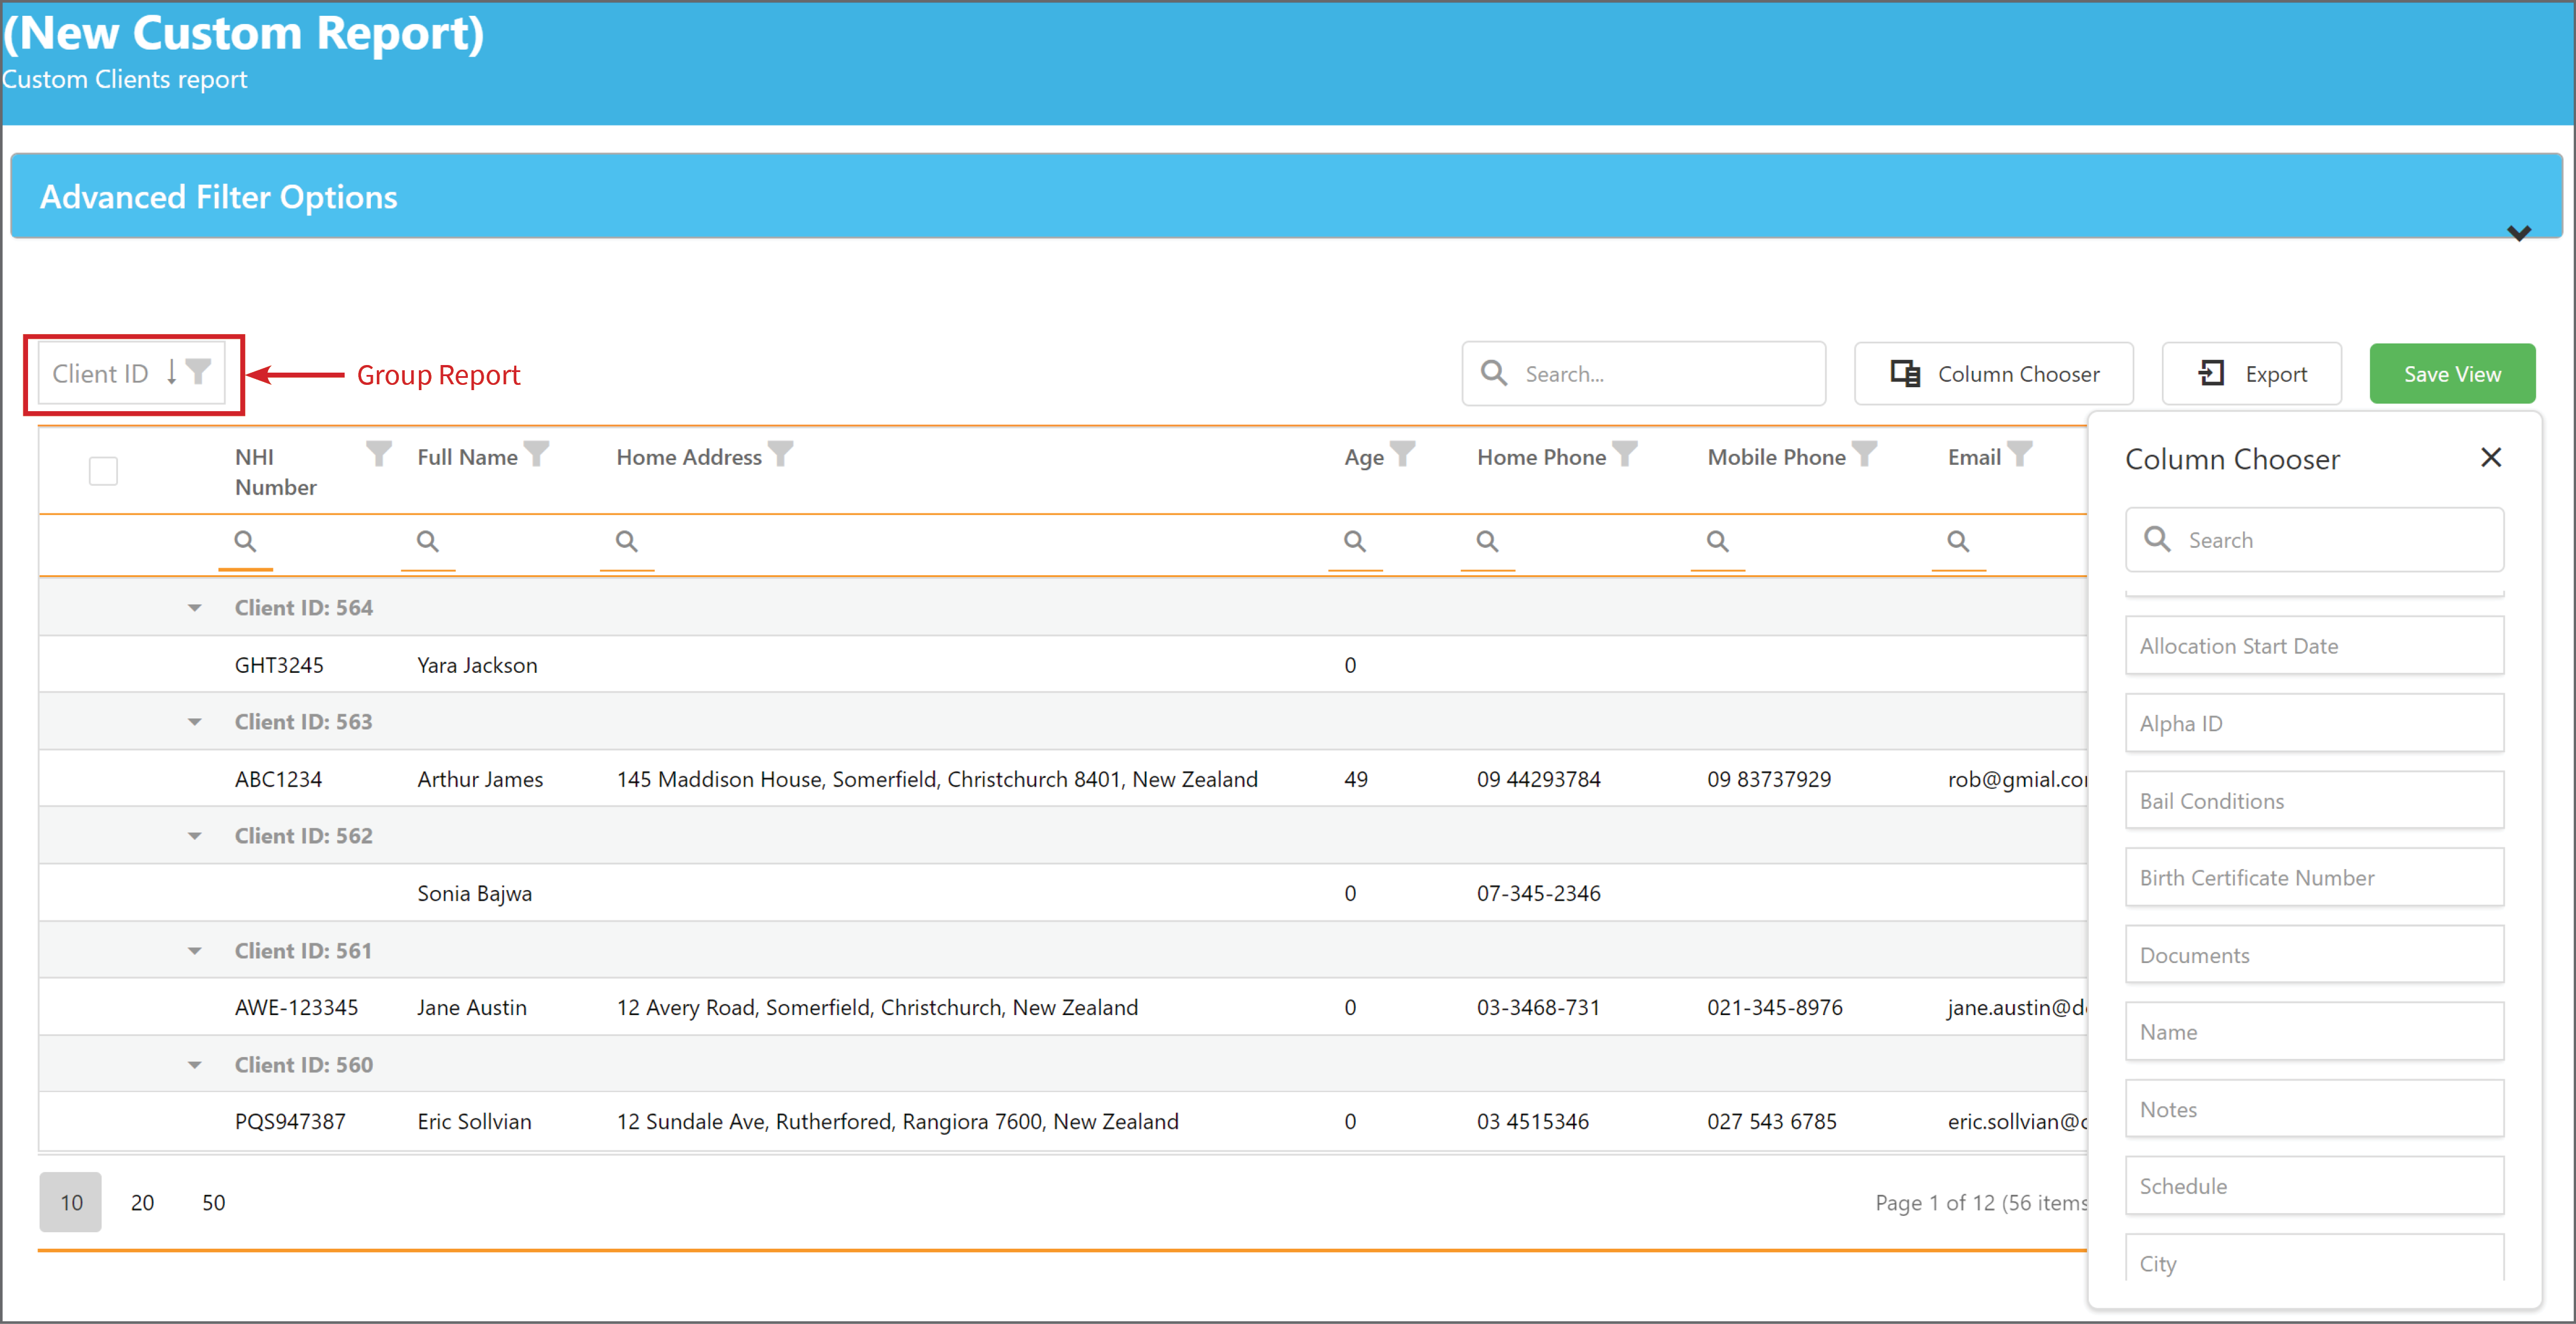Open the Home Address column filter icon
The height and width of the screenshot is (1324, 2576).
(x=780, y=454)
